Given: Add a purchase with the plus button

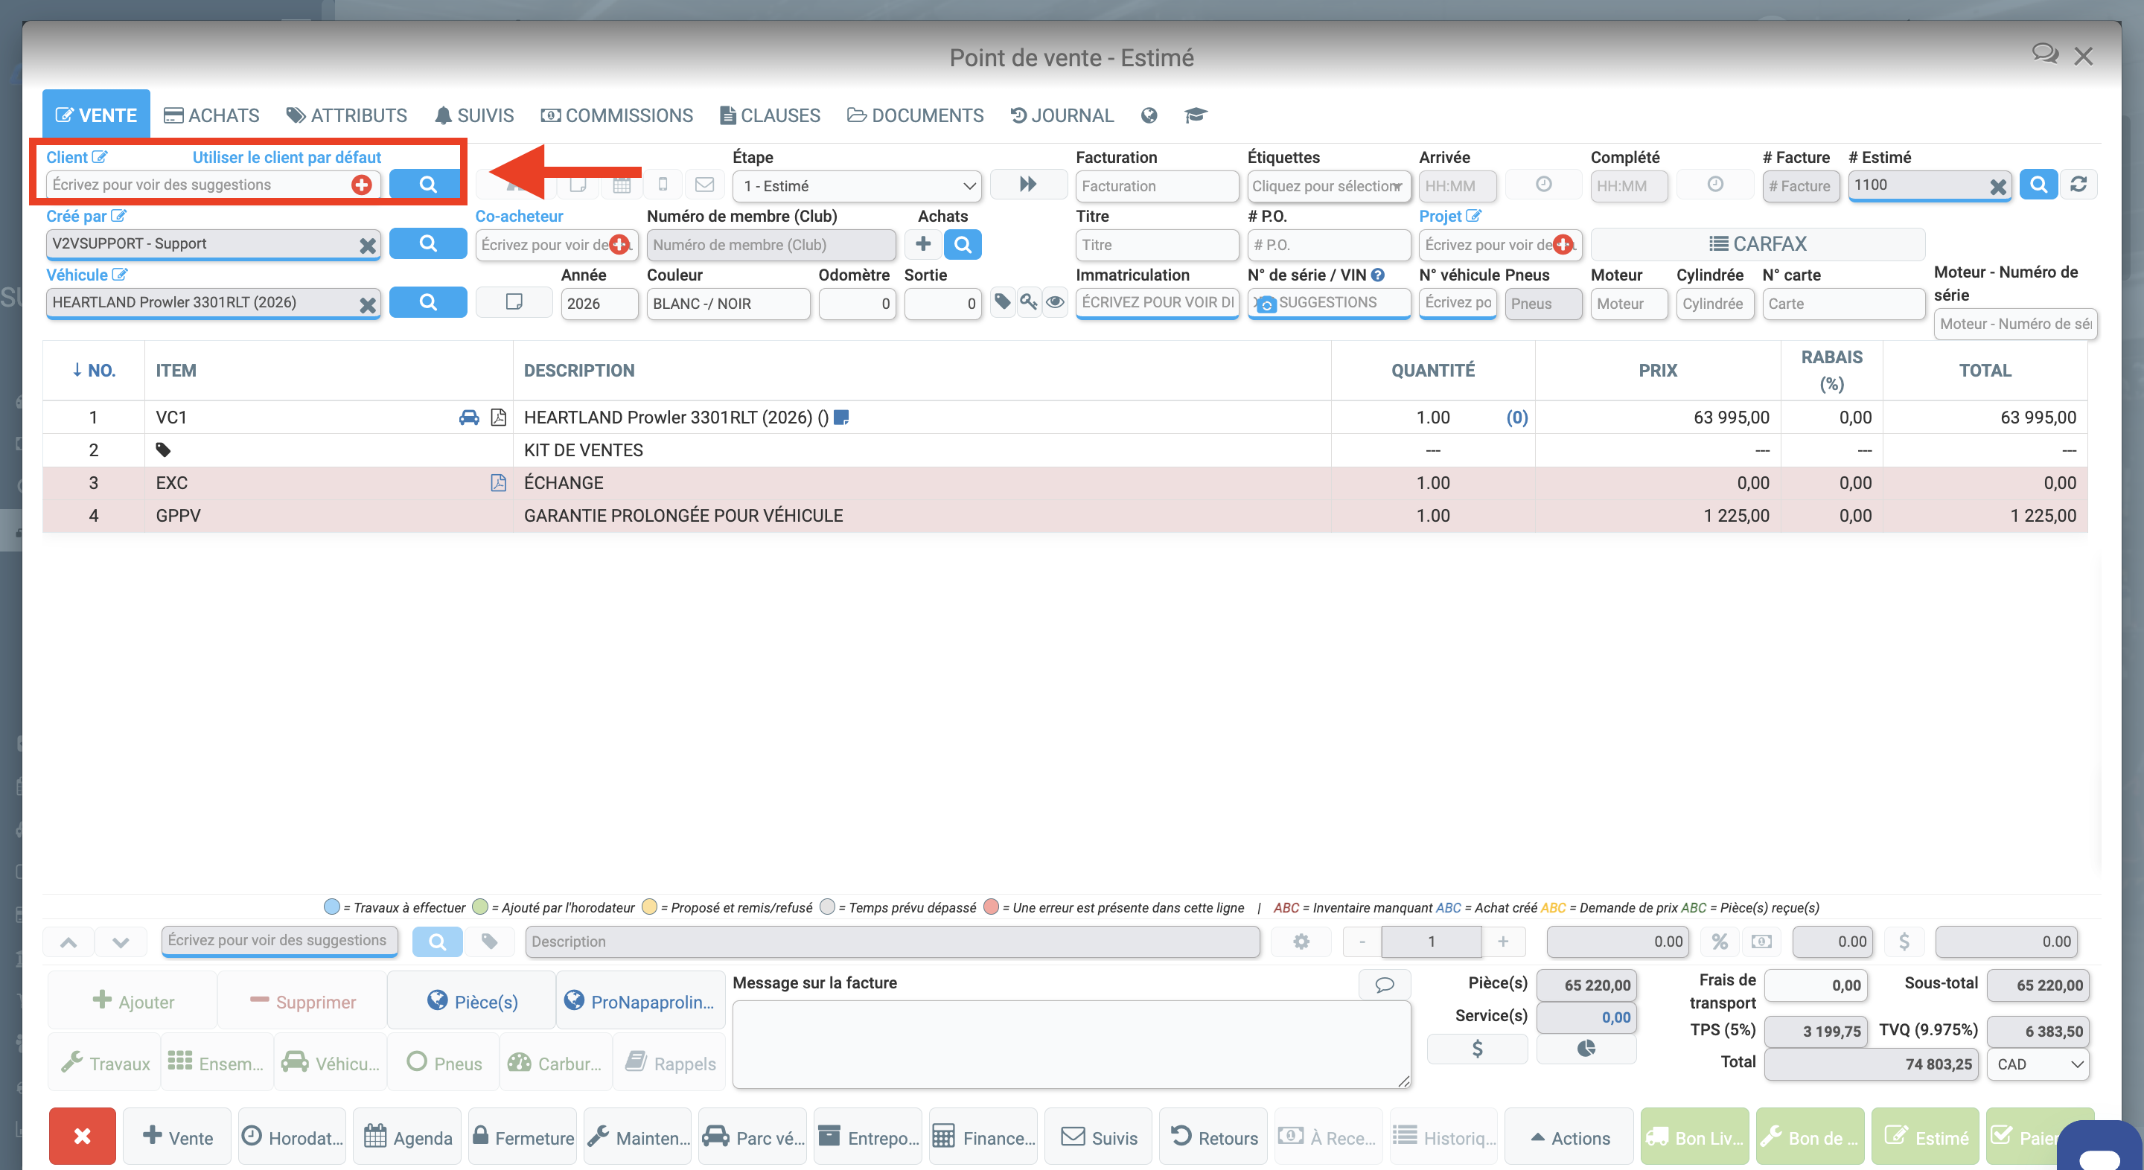Looking at the screenshot, I should [923, 244].
